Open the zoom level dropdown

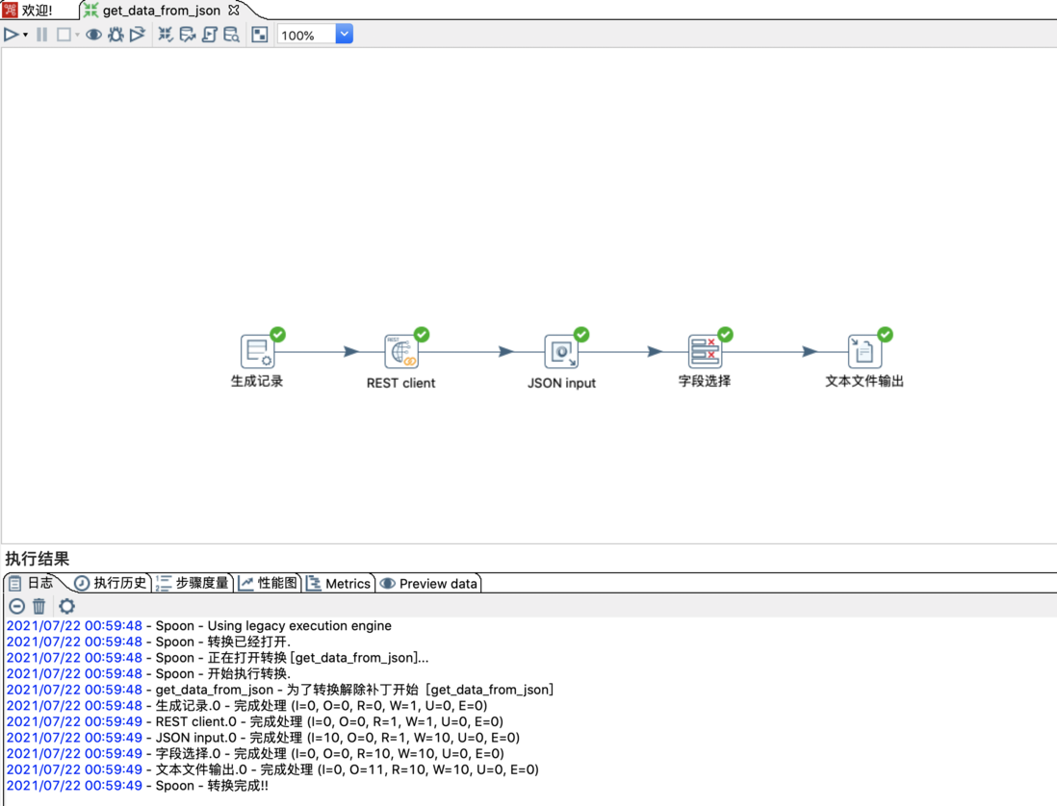tap(344, 35)
